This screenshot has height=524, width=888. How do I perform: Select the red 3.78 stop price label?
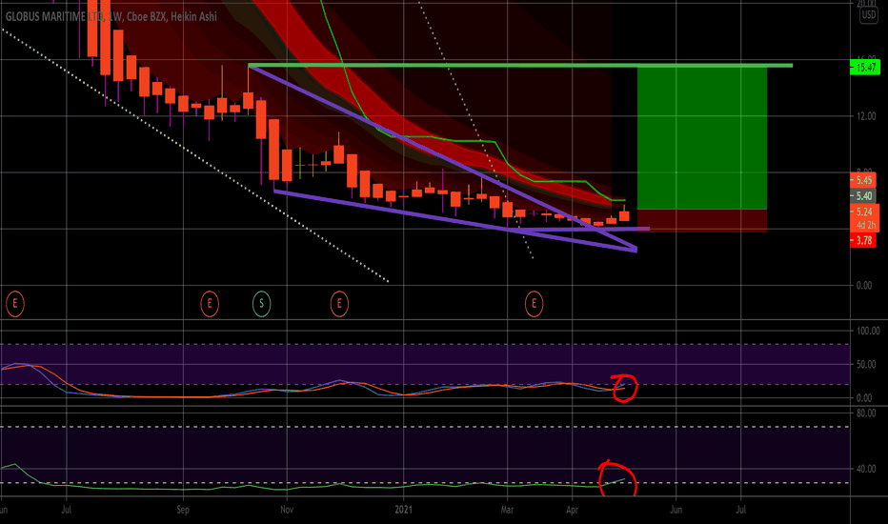[863, 240]
